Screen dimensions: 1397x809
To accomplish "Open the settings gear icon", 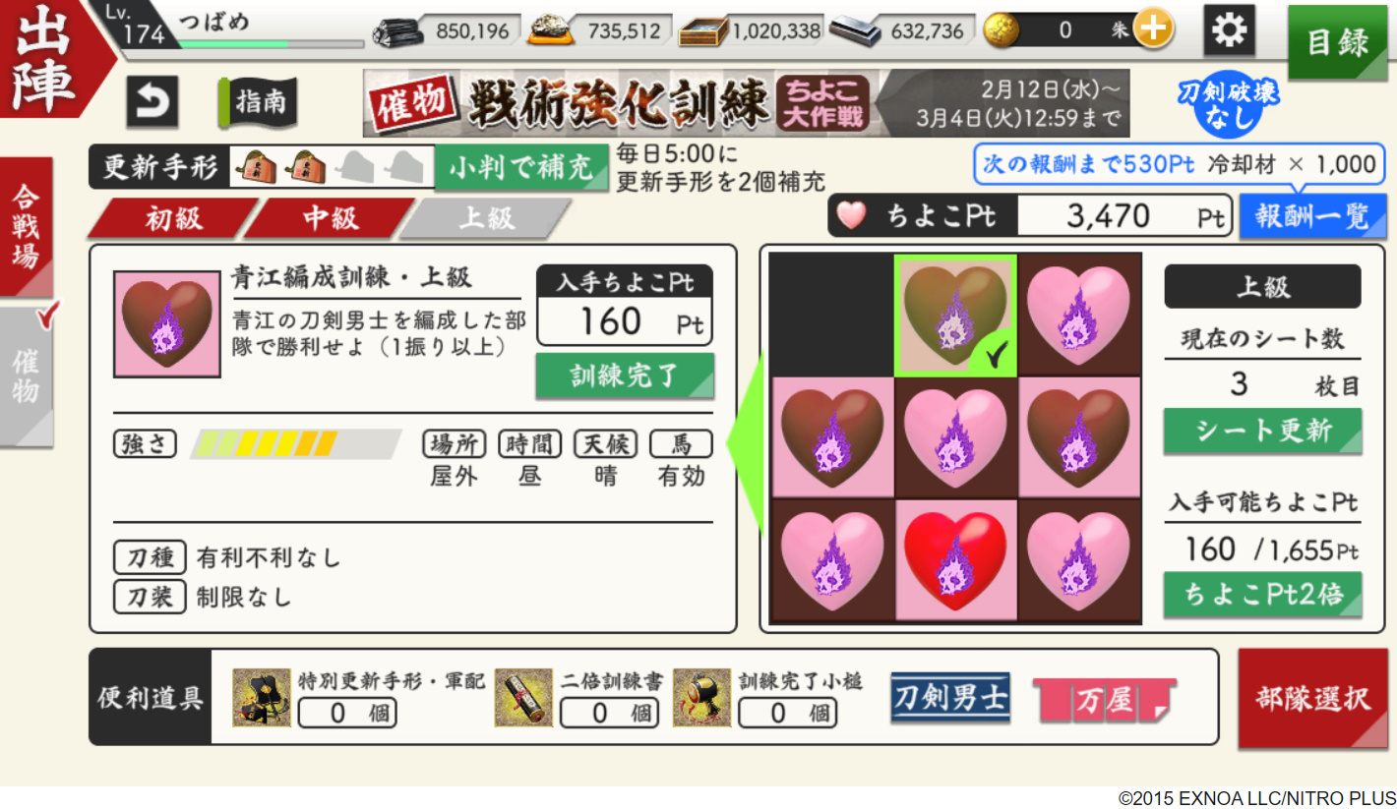I will click(1229, 30).
